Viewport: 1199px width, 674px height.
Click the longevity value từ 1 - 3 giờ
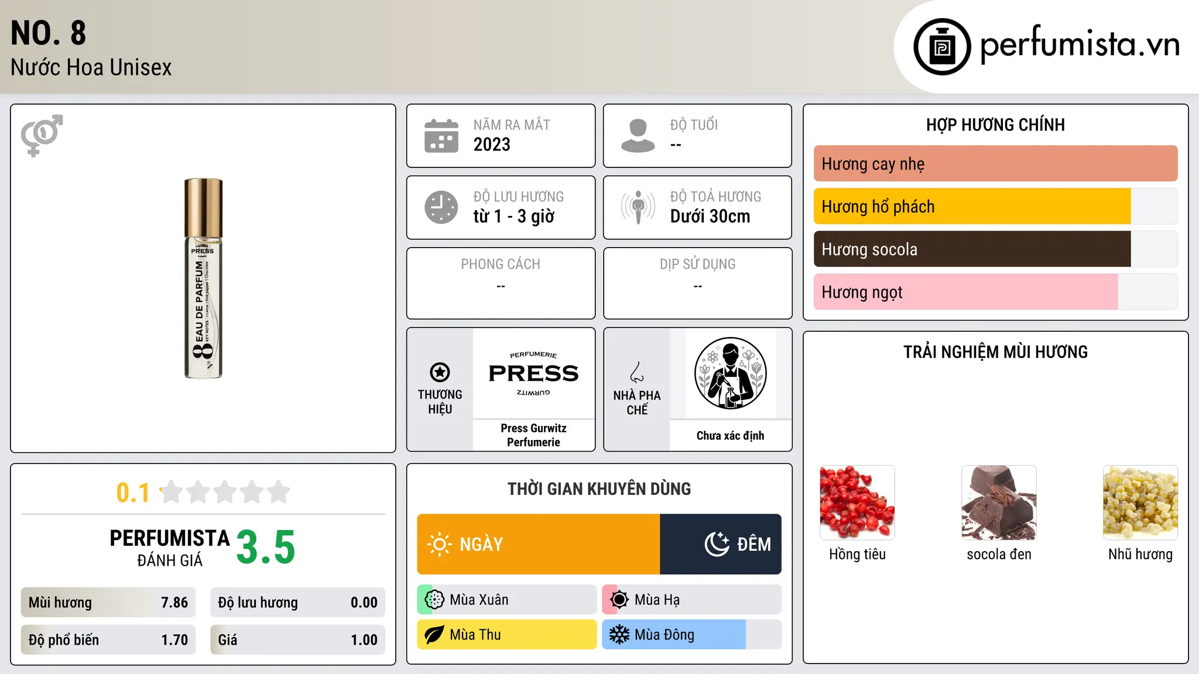point(513,216)
